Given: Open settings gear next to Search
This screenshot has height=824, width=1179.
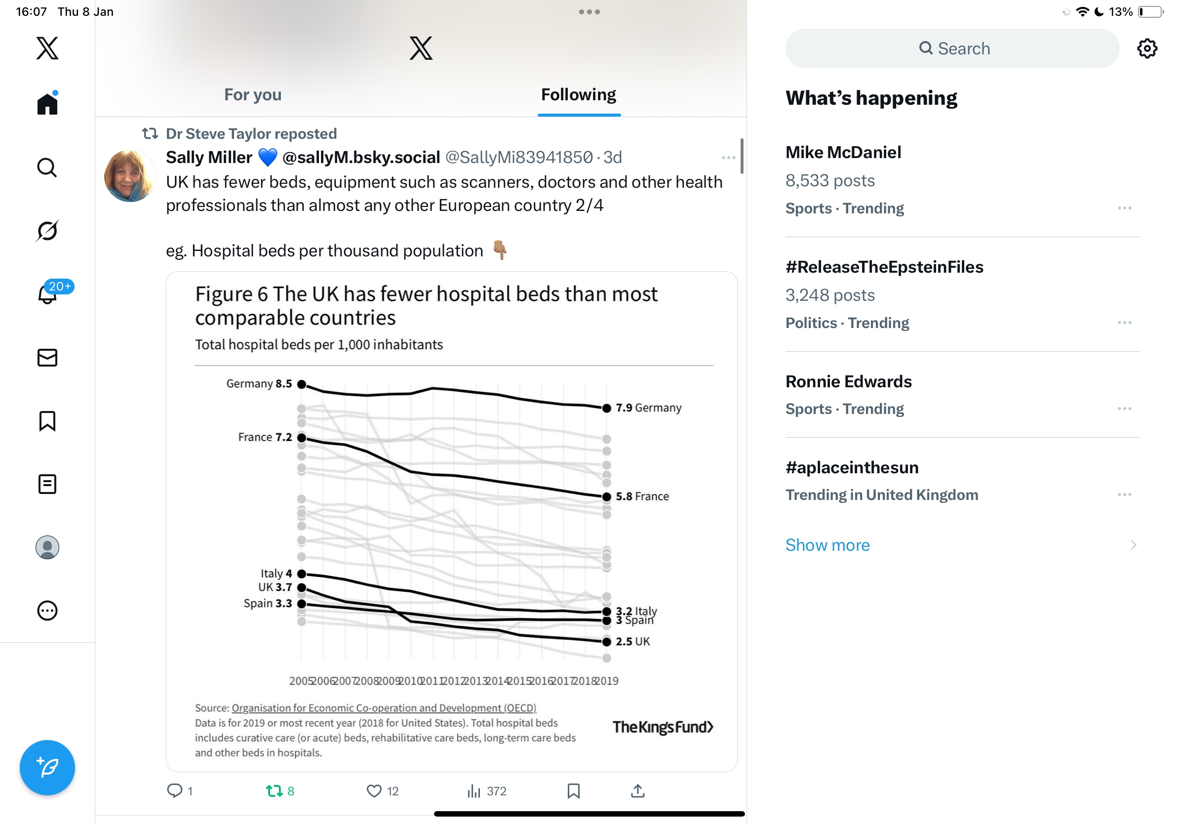Looking at the screenshot, I should (1146, 48).
